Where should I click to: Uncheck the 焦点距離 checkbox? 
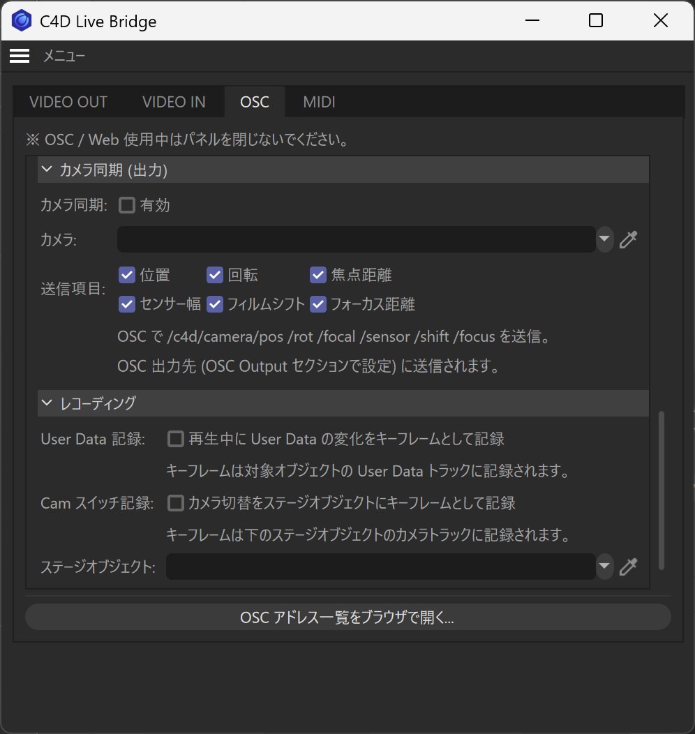tap(318, 275)
